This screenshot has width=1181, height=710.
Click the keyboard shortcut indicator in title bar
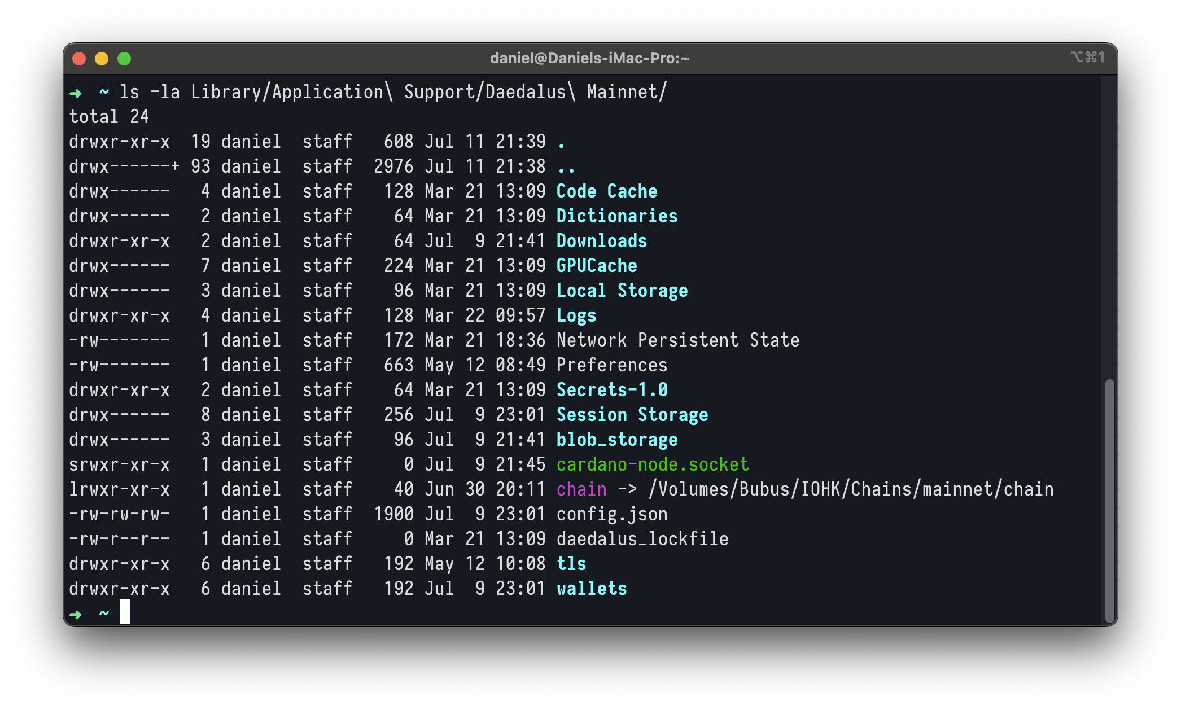[1087, 57]
